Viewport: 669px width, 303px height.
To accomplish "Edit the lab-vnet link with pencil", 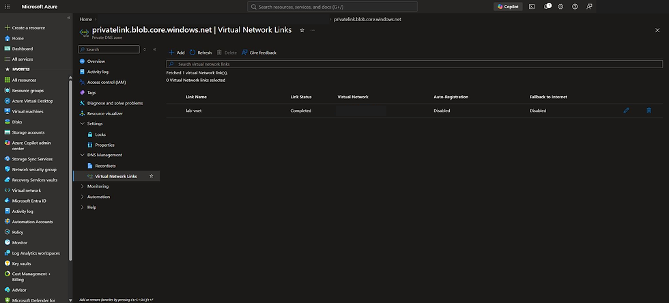I will point(627,111).
